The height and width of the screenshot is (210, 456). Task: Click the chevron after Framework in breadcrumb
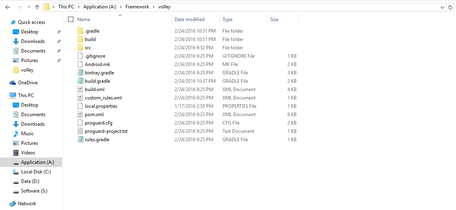154,7
